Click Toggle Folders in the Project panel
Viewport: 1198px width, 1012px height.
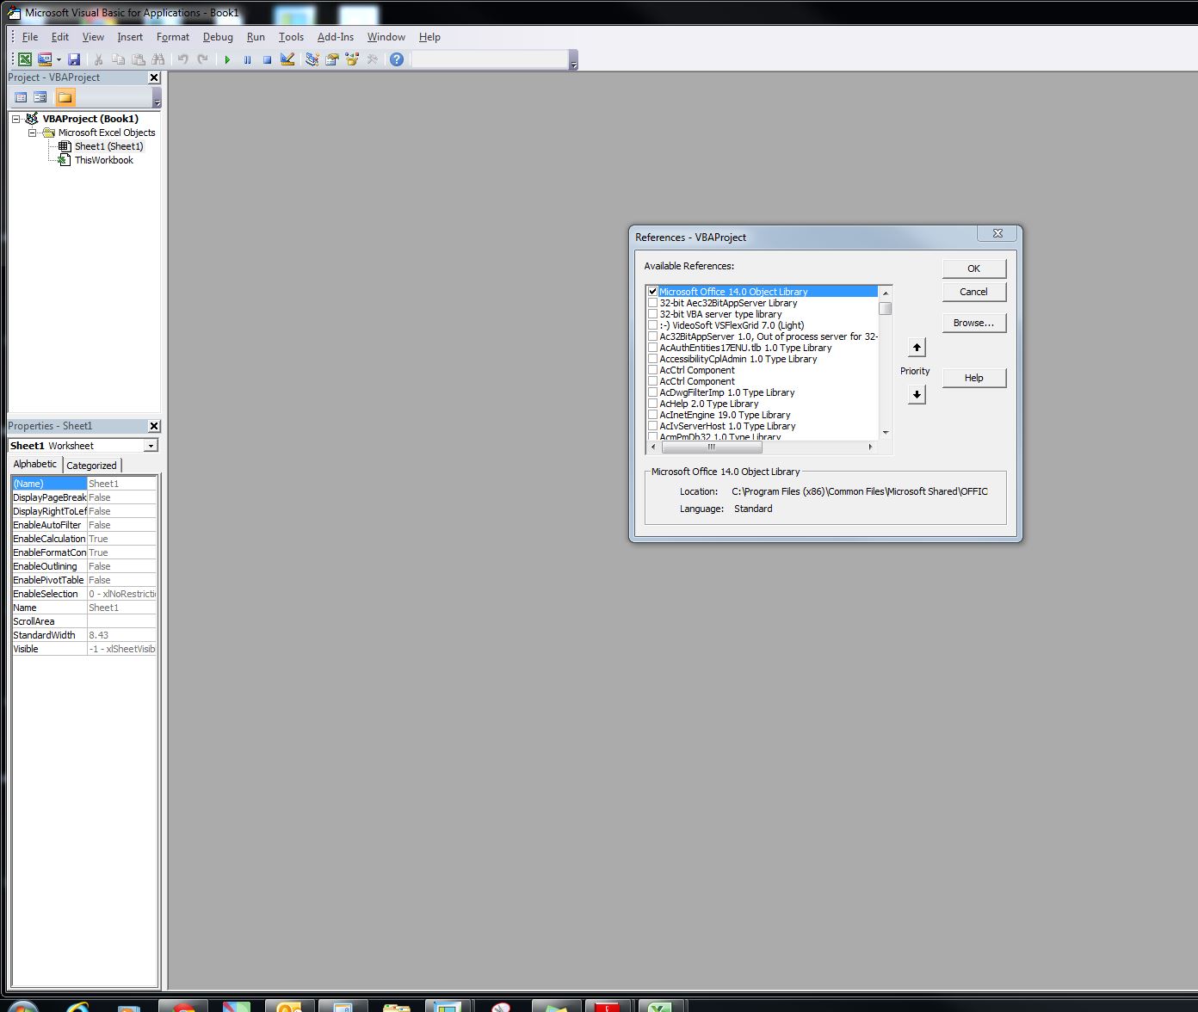65,97
